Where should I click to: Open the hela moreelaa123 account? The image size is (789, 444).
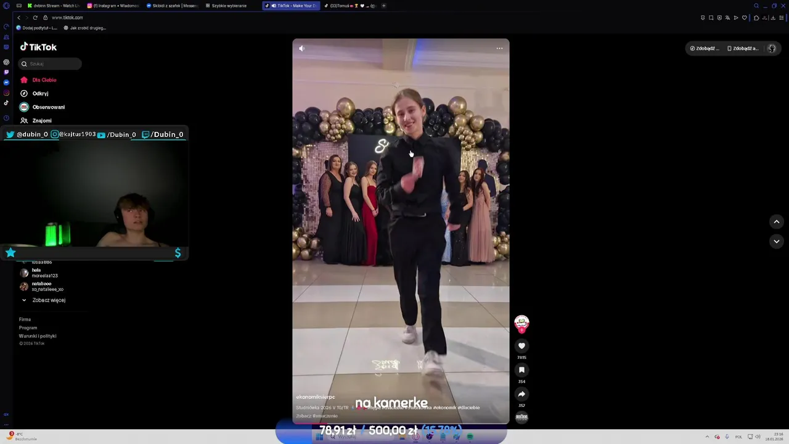39,273
